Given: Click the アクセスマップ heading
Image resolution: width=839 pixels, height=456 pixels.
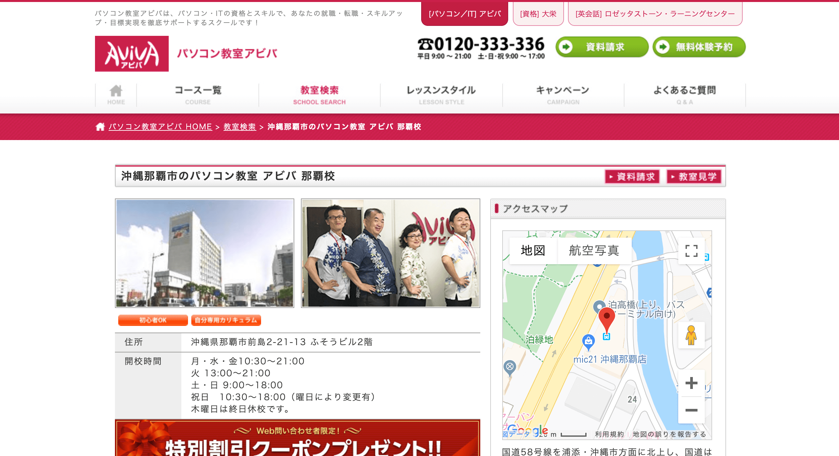Looking at the screenshot, I should (535, 209).
